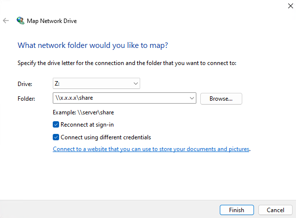Open the Drive letter combo box showing Z:

[x=93, y=84]
